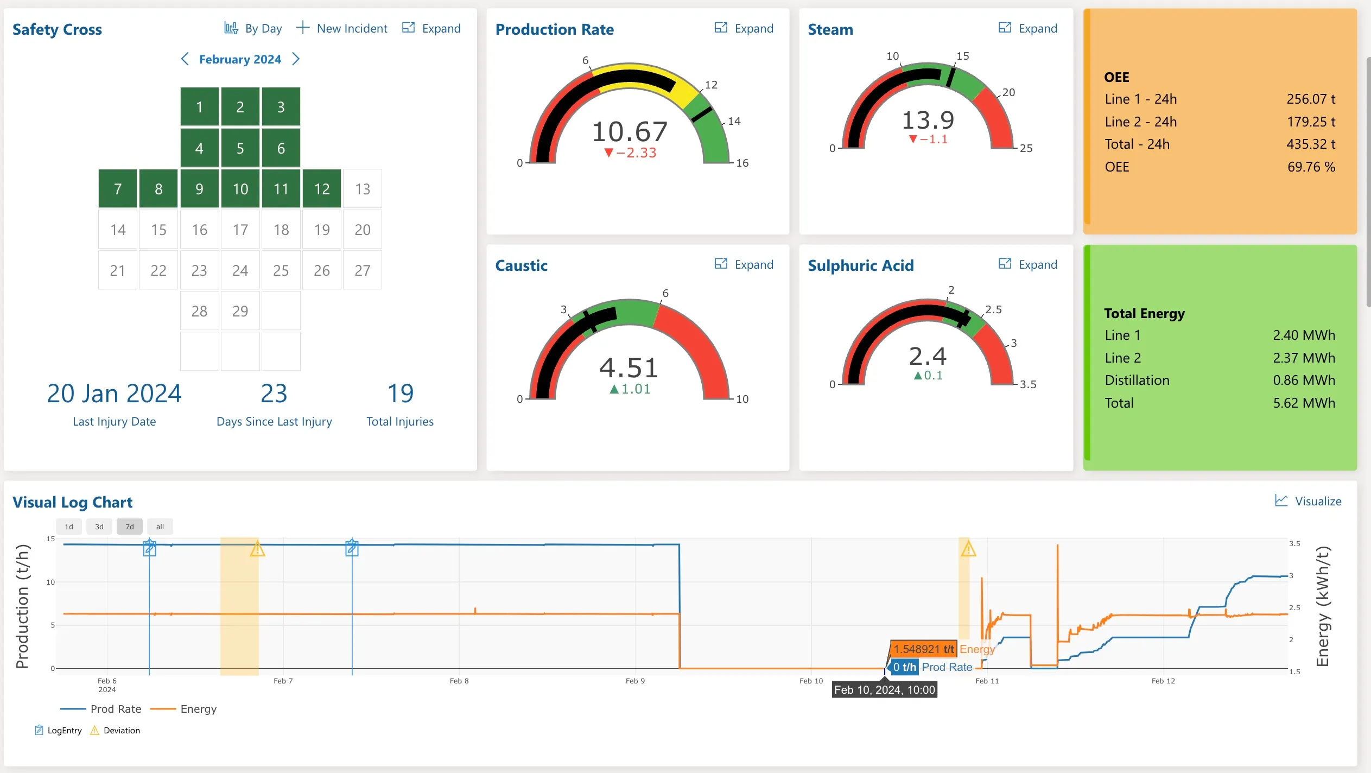This screenshot has height=773, width=1371.
Task: Click the Deviation warning icon before Feb 7
Action: 257,549
